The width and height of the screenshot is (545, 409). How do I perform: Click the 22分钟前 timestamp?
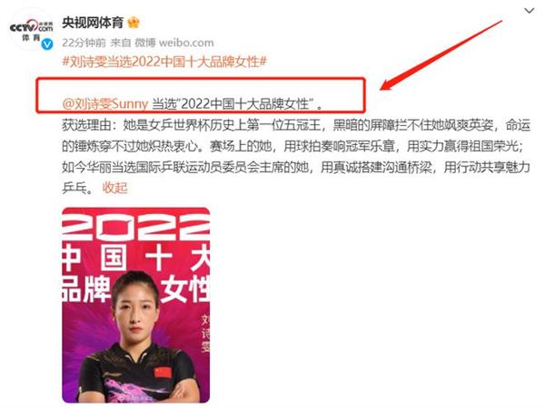(x=84, y=43)
